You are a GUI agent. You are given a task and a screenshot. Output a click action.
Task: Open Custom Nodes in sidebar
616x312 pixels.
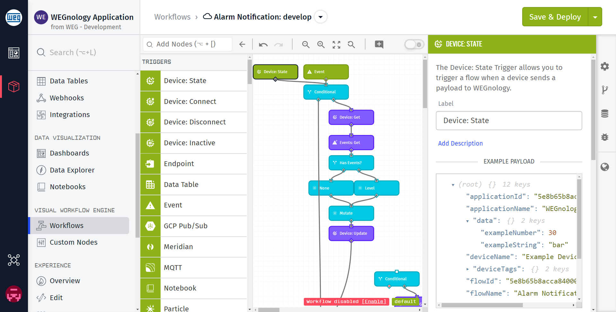click(x=74, y=242)
